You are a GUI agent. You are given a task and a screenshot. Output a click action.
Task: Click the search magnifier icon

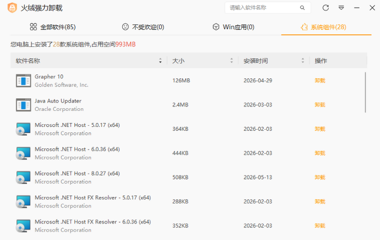(302, 8)
